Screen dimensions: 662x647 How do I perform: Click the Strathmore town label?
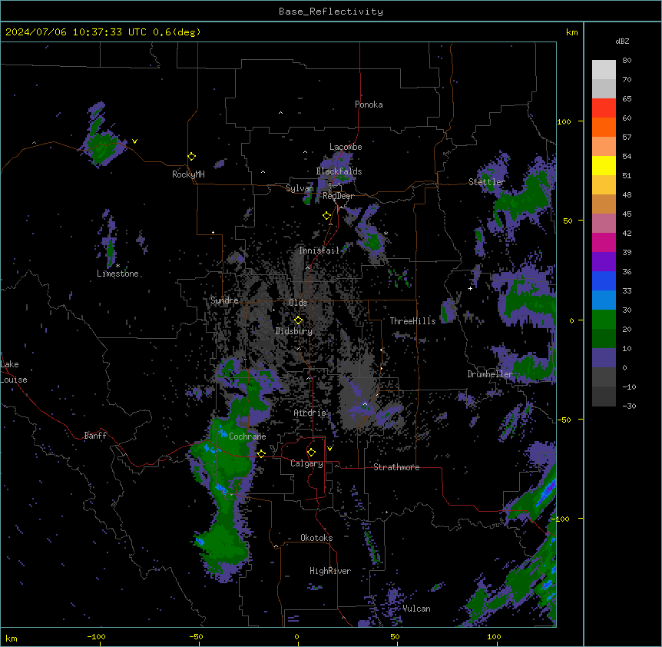(x=396, y=467)
